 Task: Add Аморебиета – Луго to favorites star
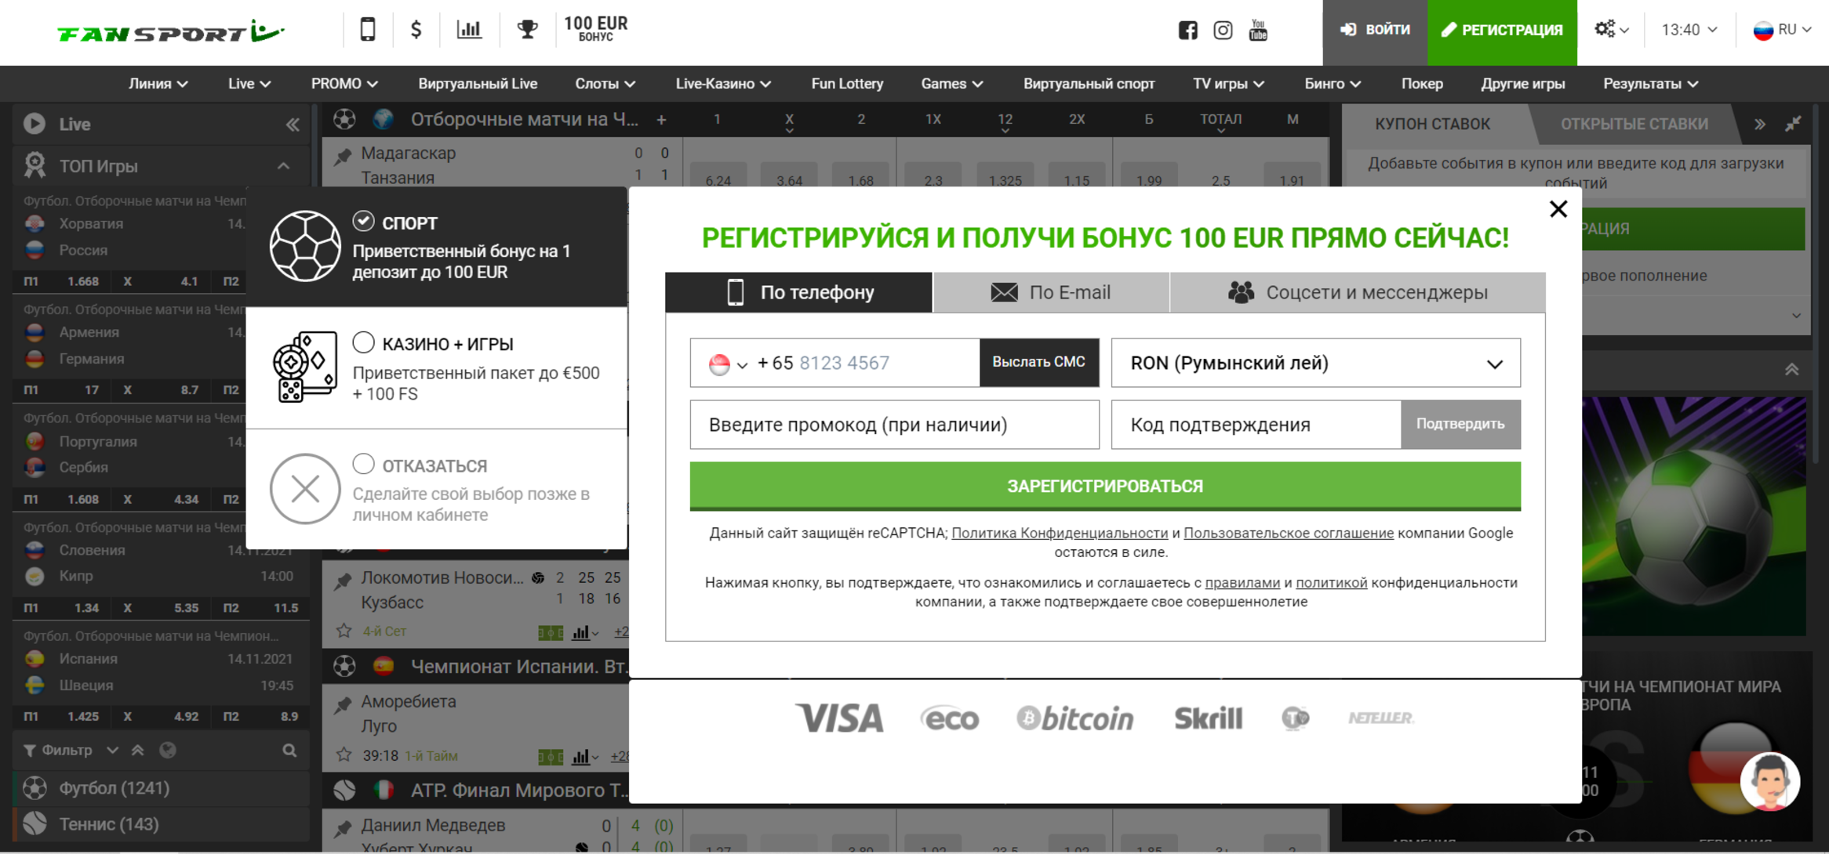(344, 755)
